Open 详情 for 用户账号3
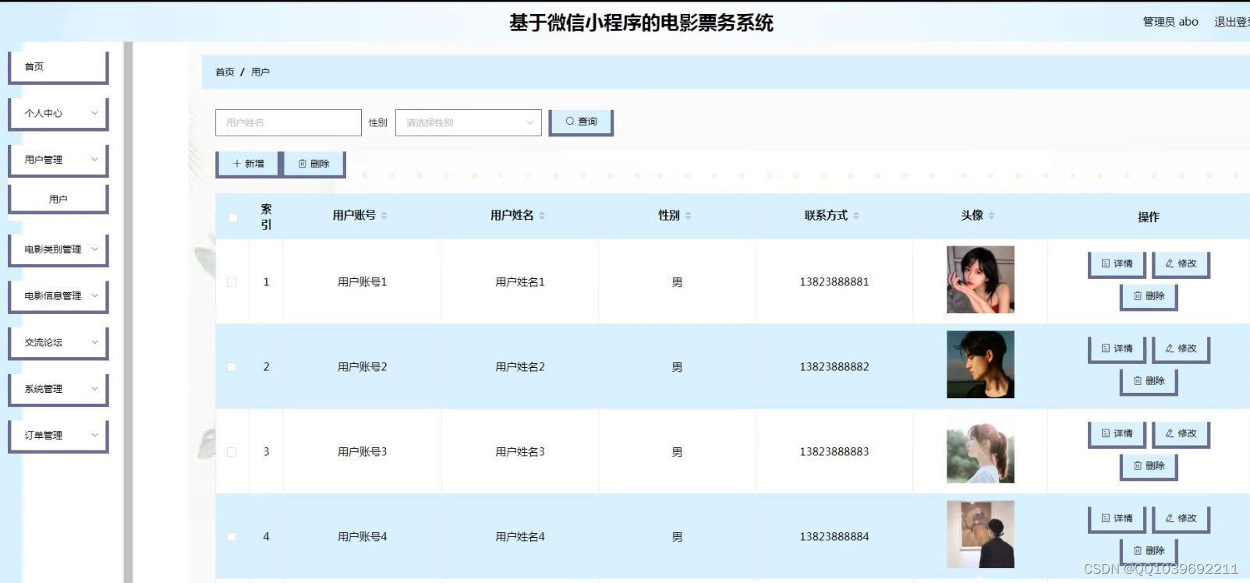The image size is (1250, 583). (1117, 434)
